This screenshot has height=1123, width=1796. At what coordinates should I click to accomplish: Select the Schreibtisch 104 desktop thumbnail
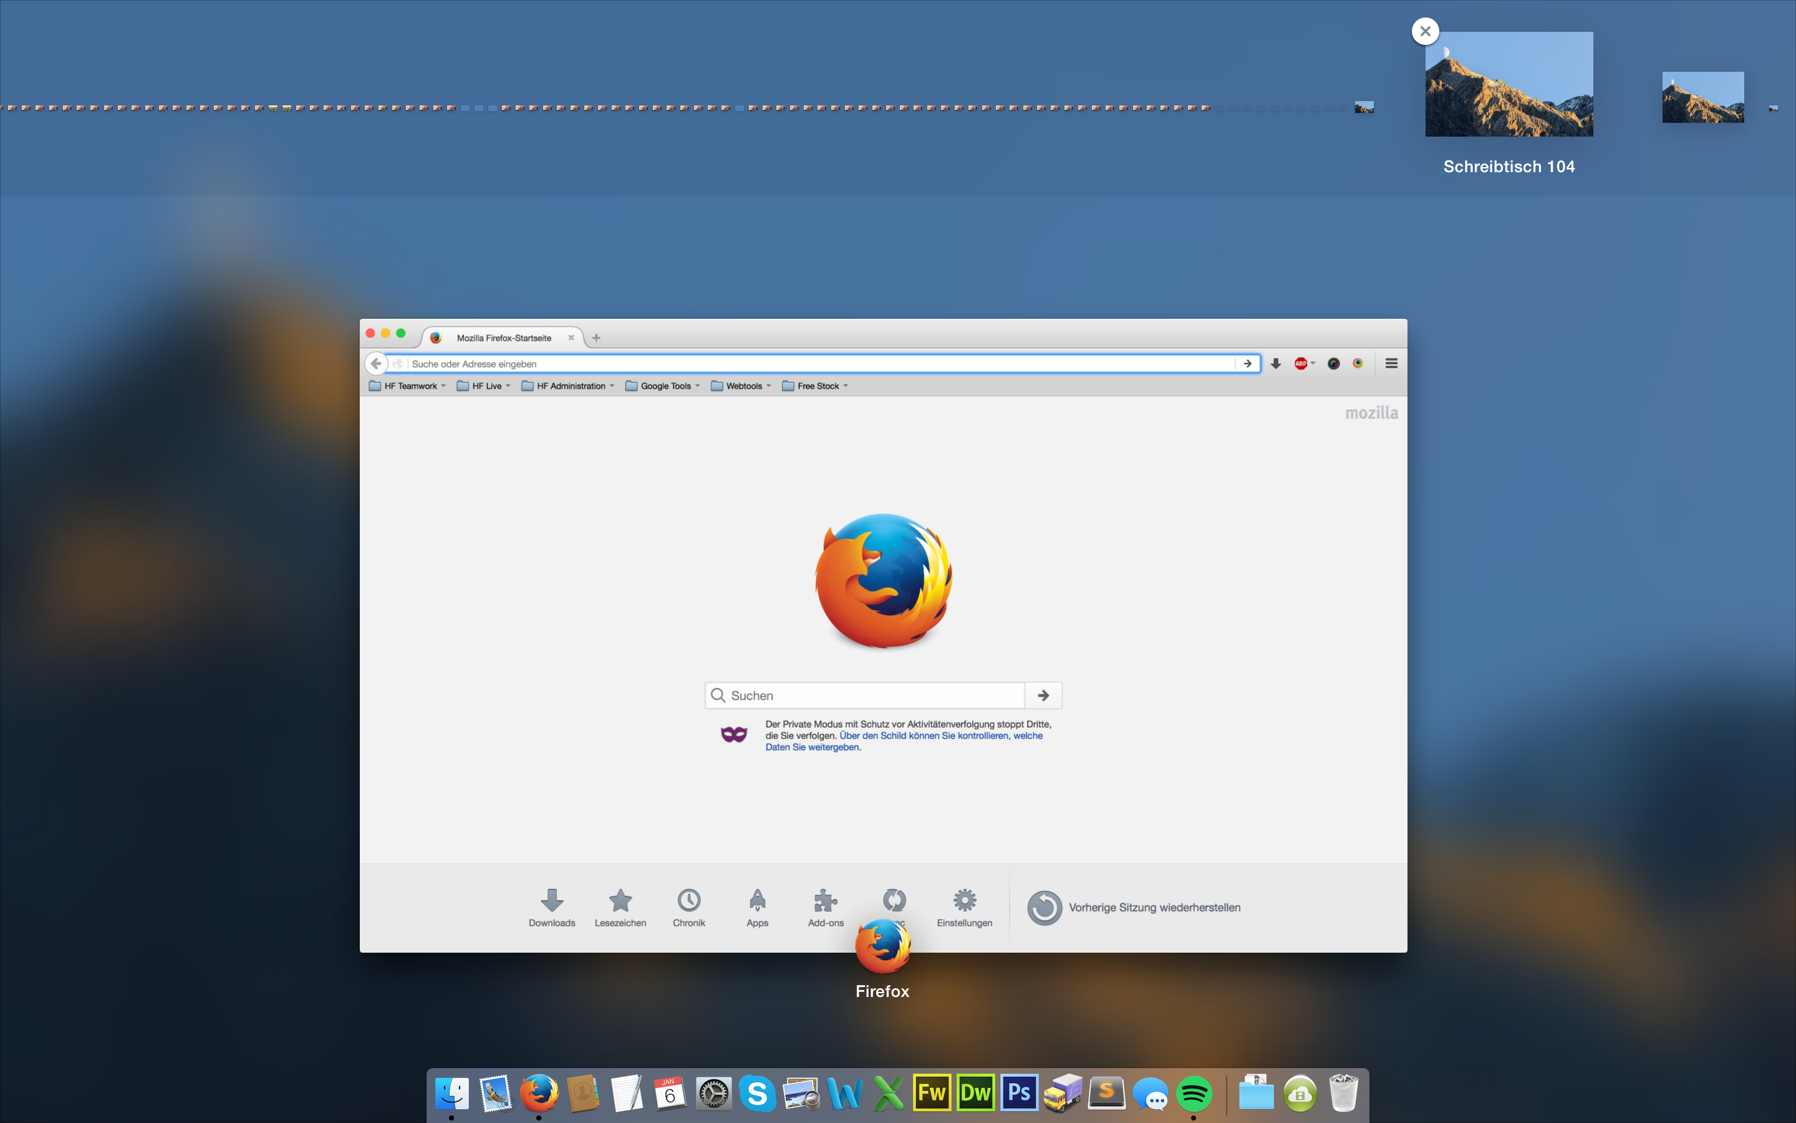[x=1509, y=84]
